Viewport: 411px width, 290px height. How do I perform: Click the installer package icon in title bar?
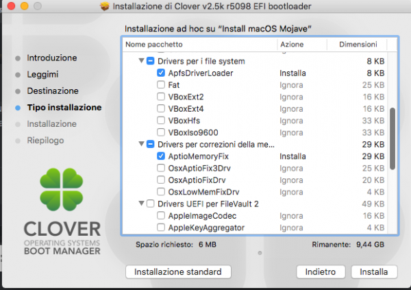(105, 6)
